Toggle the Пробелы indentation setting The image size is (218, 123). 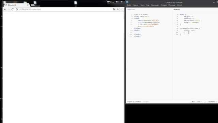(212, 102)
